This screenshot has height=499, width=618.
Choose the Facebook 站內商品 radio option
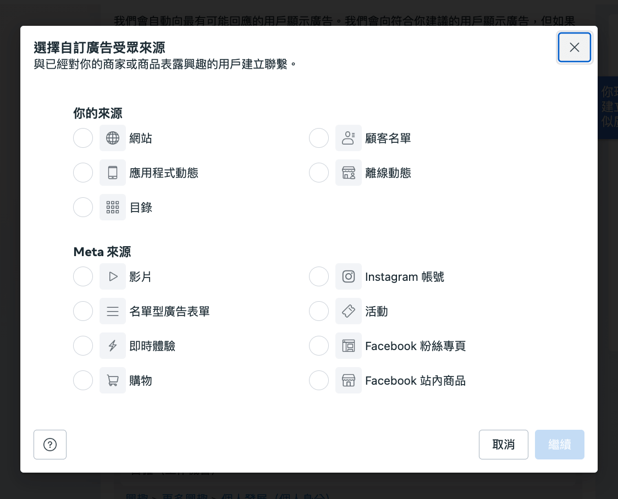pyautogui.click(x=319, y=380)
